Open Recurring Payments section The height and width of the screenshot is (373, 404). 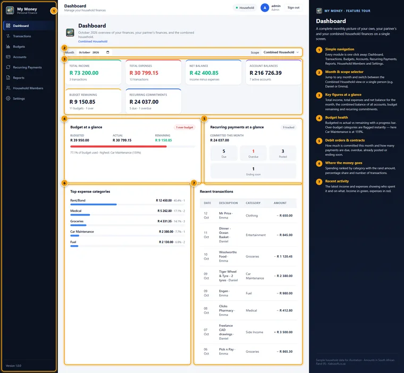(29, 67)
